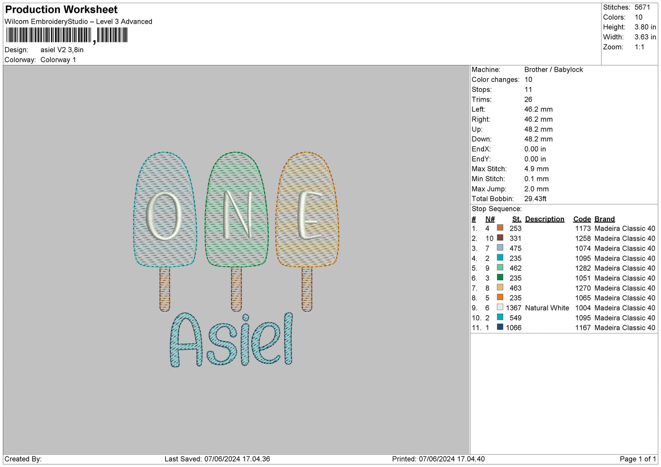Click the dark brown swatch for code 1258
This screenshot has height=467, width=661.
(500, 238)
